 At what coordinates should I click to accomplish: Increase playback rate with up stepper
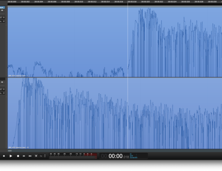[x=45, y=155]
